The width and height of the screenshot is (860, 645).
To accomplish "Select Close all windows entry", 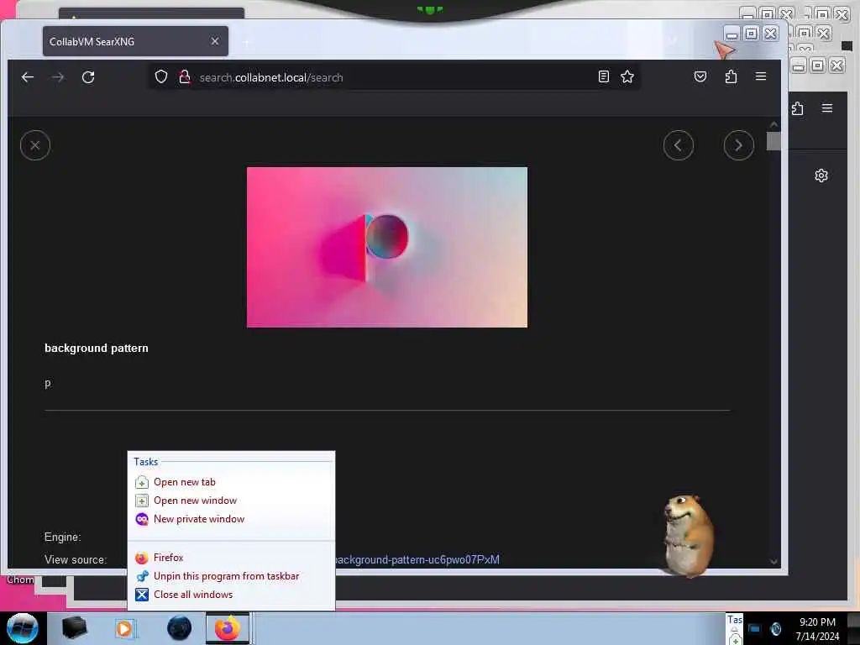I will [x=231, y=595].
